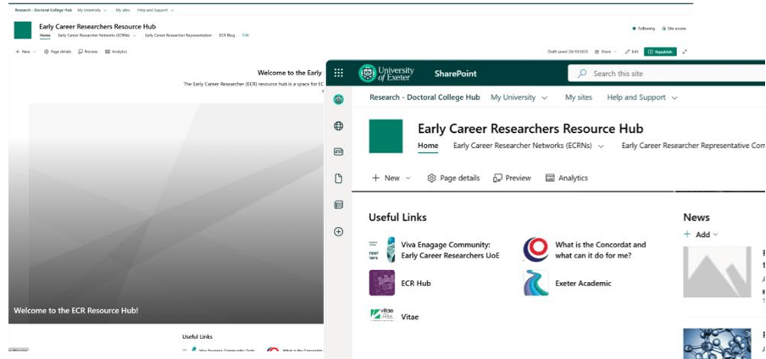Click the 'News' heading in front window
This screenshot has width=766, height=359.
[x=697, y=218]
